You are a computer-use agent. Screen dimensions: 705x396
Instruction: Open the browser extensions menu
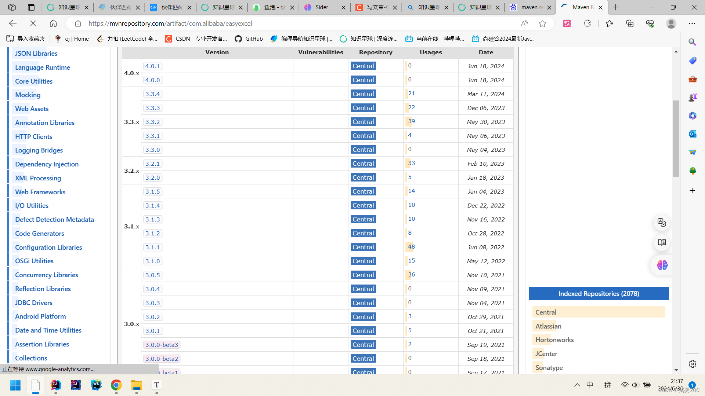pos(587,23)
